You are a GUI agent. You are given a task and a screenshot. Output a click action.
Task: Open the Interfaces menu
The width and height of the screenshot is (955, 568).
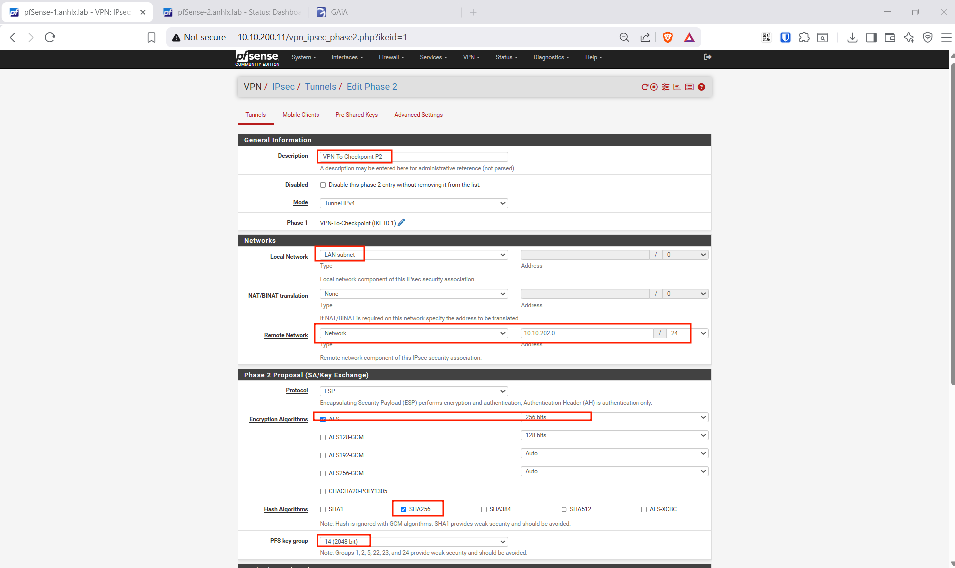click(x=347, y=57)
